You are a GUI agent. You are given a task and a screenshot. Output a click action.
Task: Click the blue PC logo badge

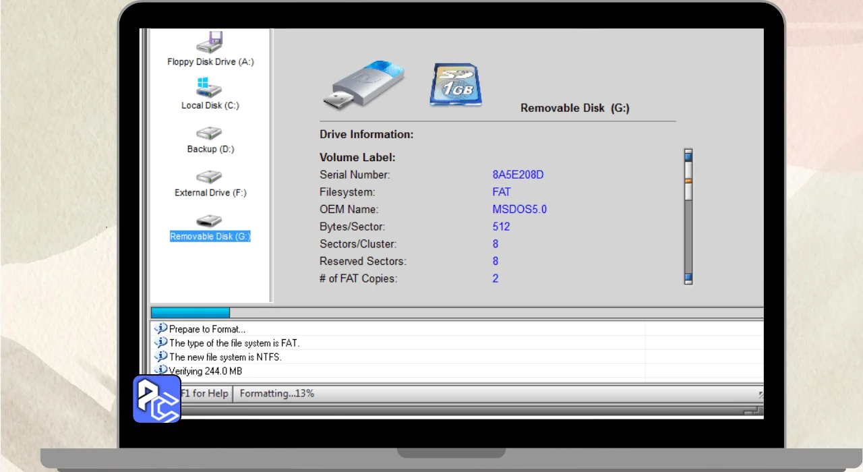[156, 399]
